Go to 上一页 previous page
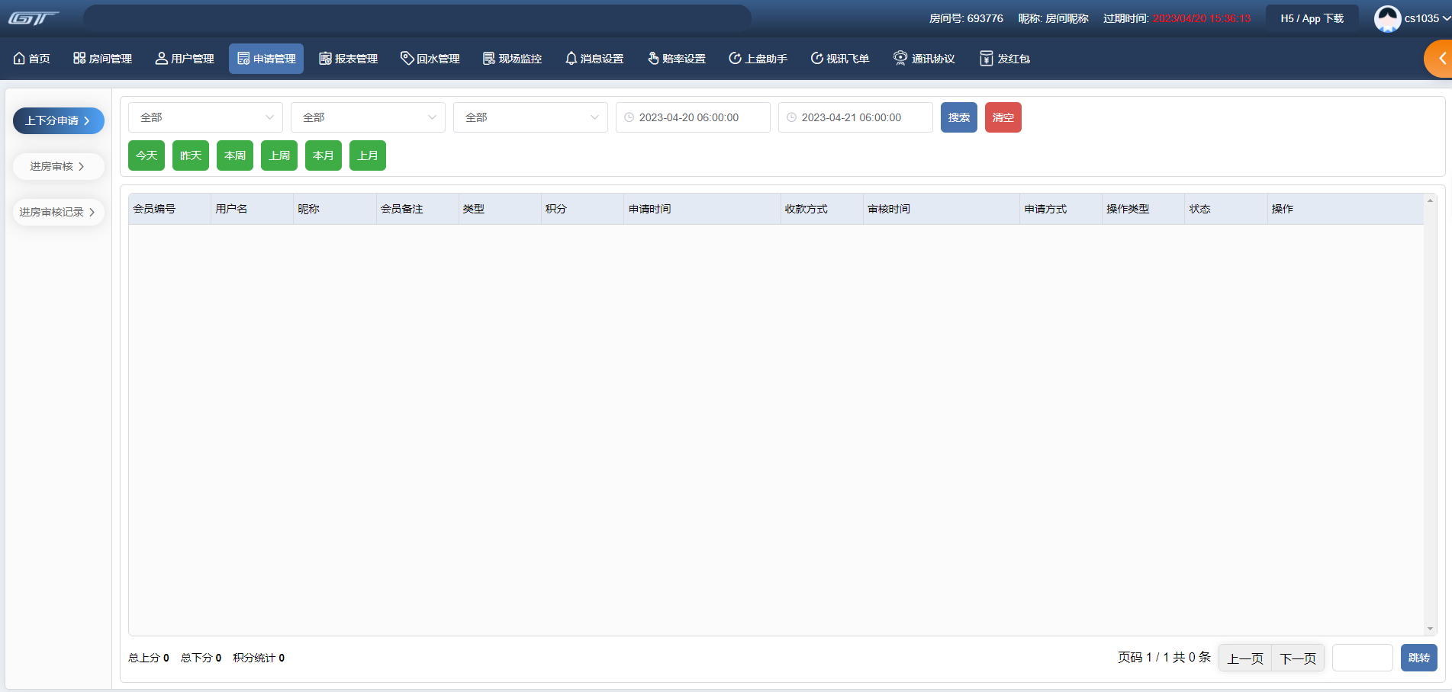The height and width of the screenshot is (692, 1452). pyautogui.click(x=1245, y=658)
